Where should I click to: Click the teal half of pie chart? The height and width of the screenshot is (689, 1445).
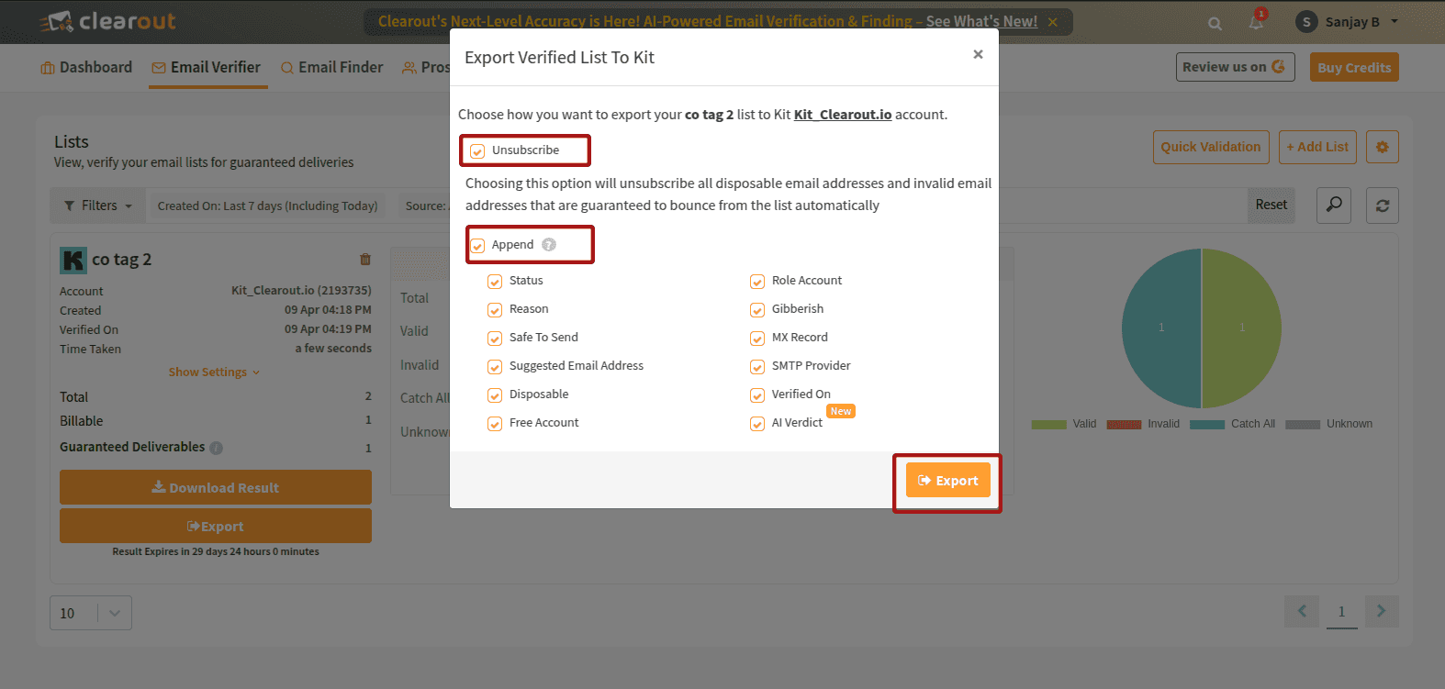point(1161,328)
